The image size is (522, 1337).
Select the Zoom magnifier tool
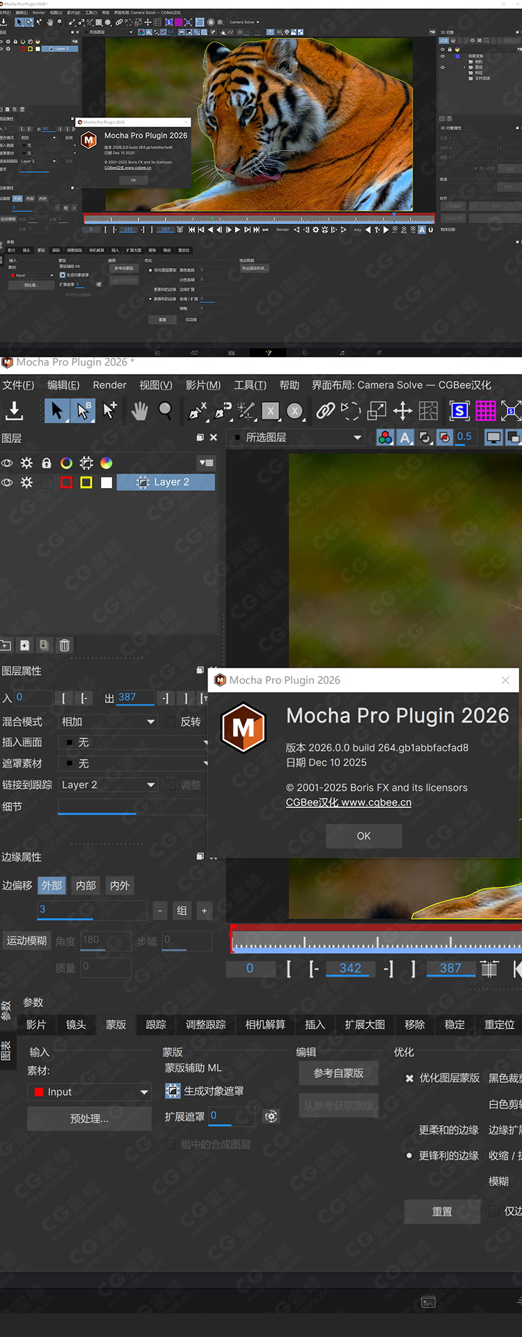tap(165, 411)
